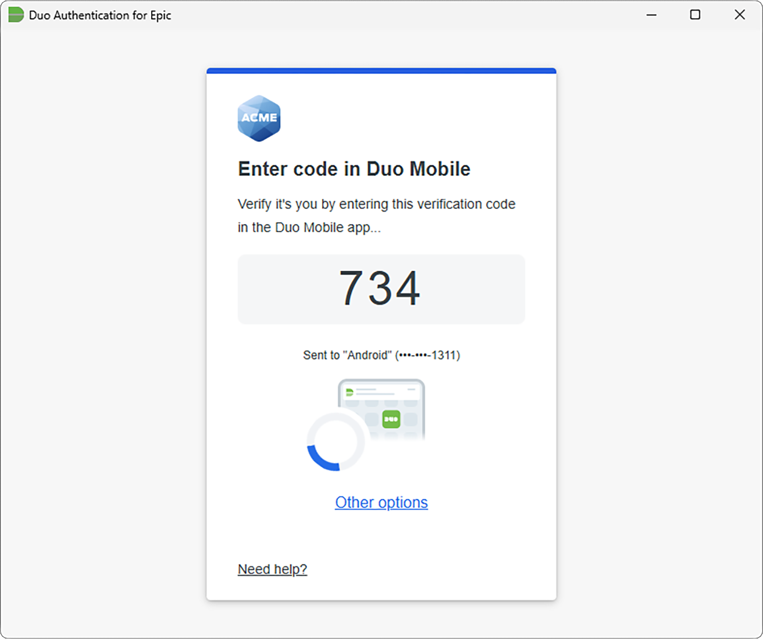Click the blue accent bar atop the dialog card
The image size is (763, 639).
[381, 70]
